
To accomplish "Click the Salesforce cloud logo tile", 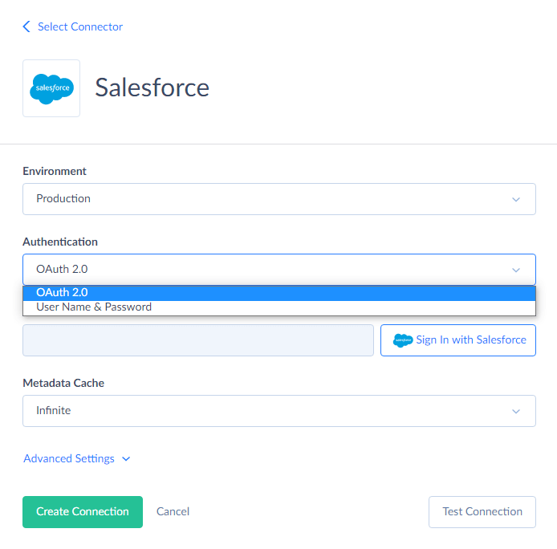I will (x=51, y=88).
